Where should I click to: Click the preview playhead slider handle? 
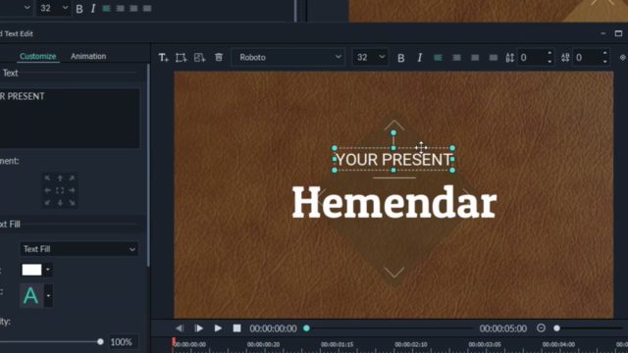pos(306,328)
